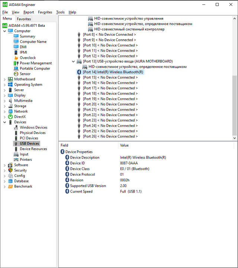The image size is (238, 268).
Task: Click the Supported USB Version field row
Action: pos(88,186)
